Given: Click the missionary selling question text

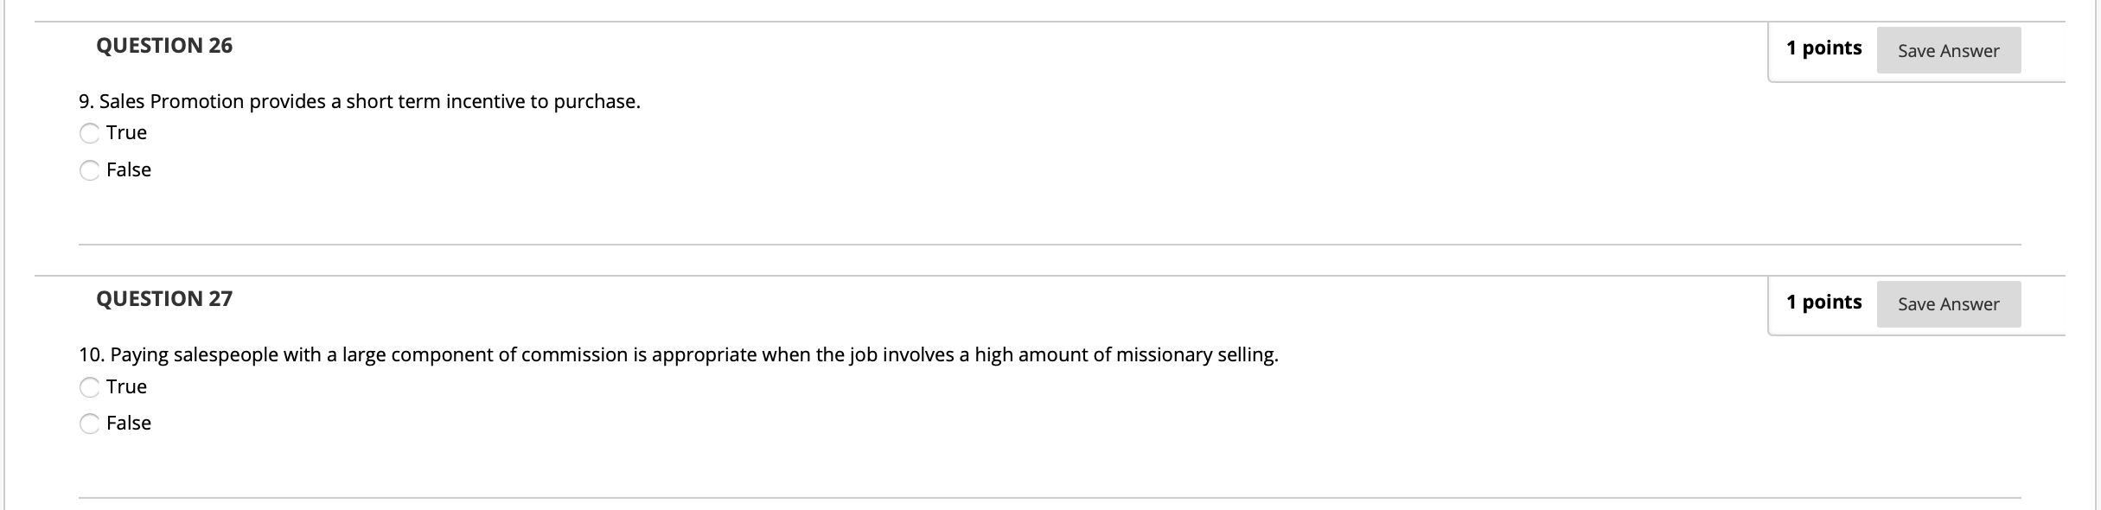Looking at the screenshot, I should coord(677,354).
